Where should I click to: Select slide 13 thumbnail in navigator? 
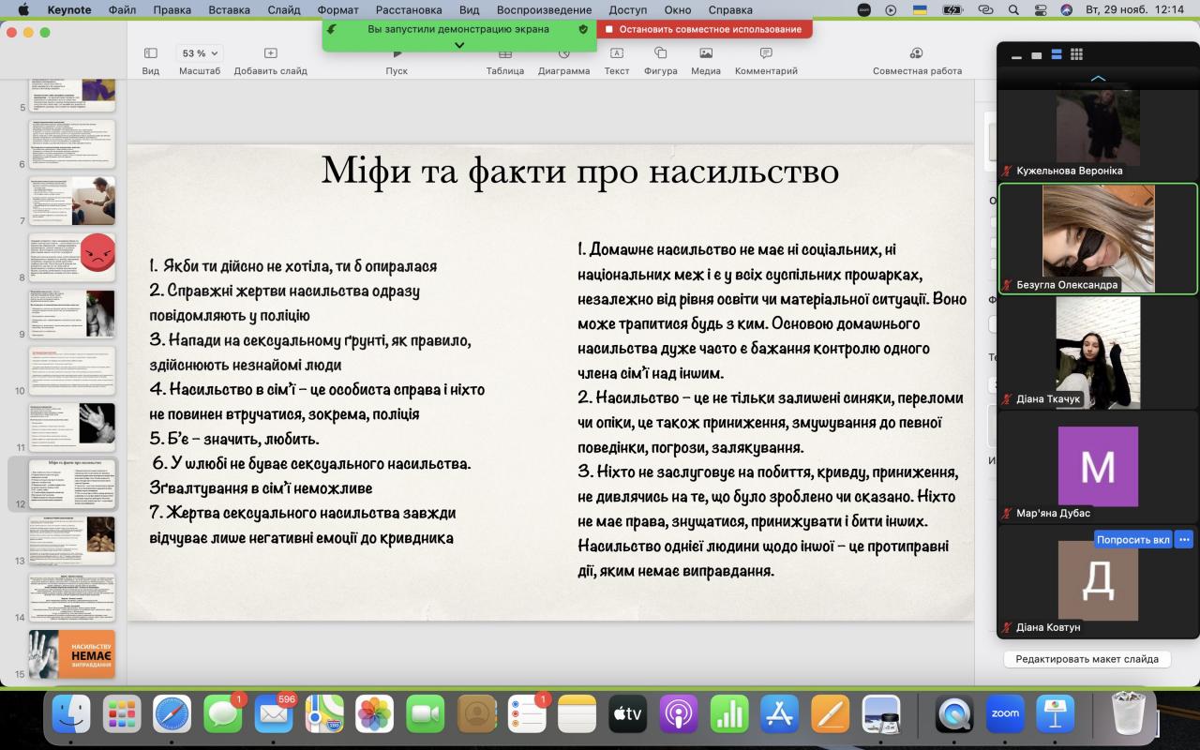coord(72,540)
